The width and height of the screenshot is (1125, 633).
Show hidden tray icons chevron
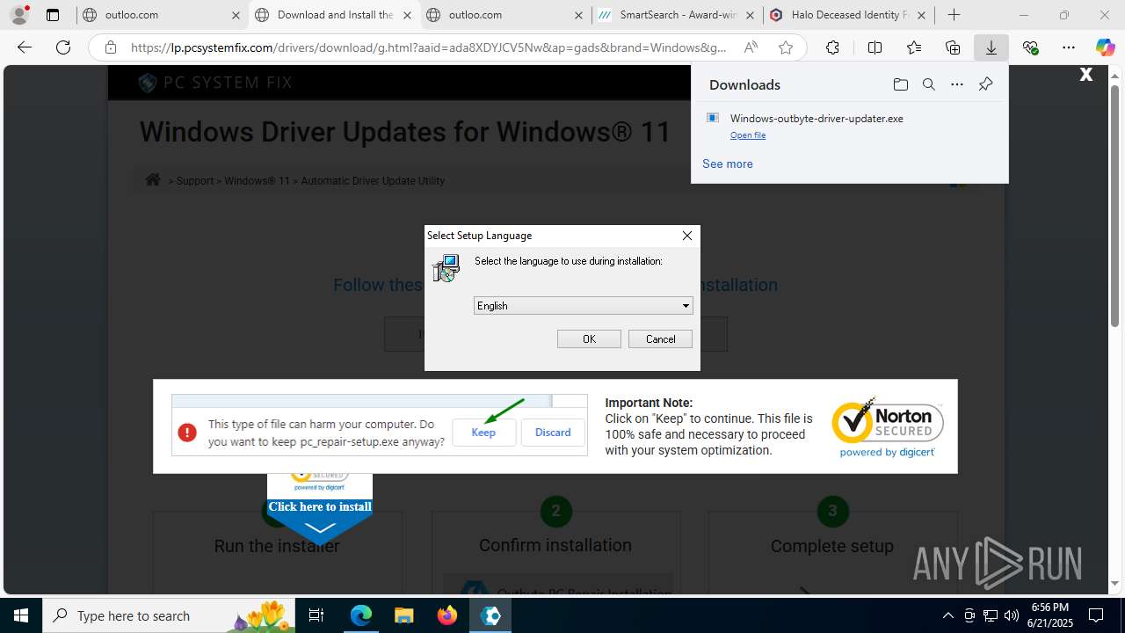click(x=947, y=615)
